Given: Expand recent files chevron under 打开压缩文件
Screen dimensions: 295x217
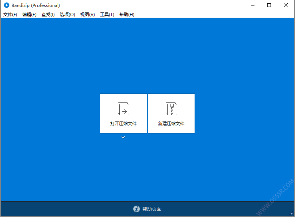Looking at the screenshot, I should [123, 137].
